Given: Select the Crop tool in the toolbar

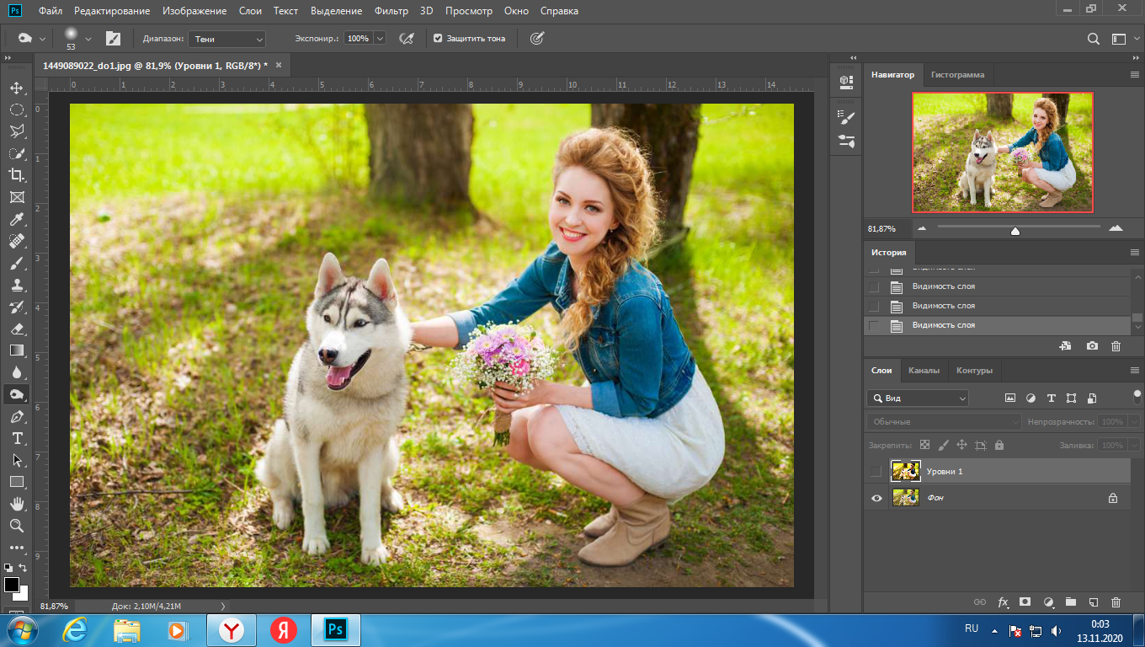Looking at the screenshot, I should [x=16, y=175].
